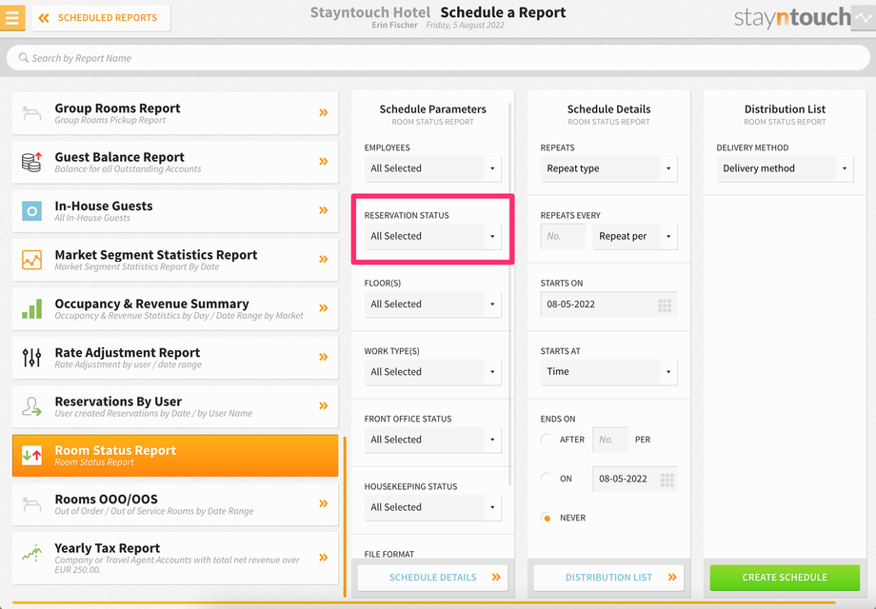Click the Yearly Tax Report chevron arrows
The height and width of the screenshot is (609, 876).
click(324, 557)
